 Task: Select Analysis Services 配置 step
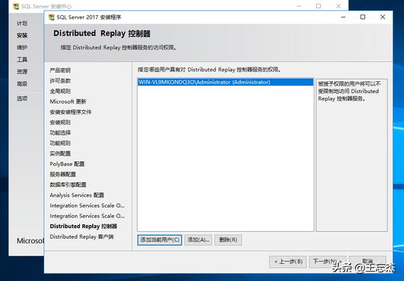77,195
